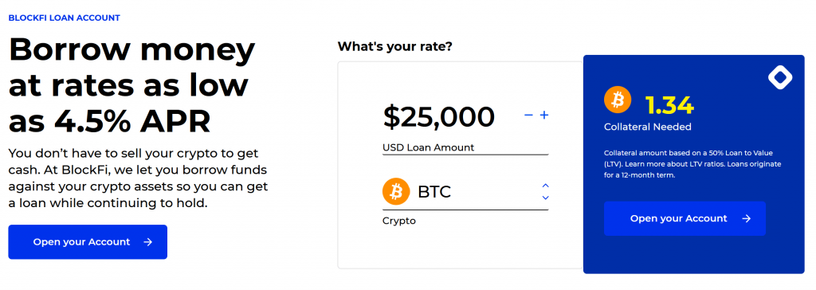Viewport: 816px width, 290px height.
Task: Click the orange Bitcoin icon beside BTC
Action: pyautogui.click(x=397, y=192)
